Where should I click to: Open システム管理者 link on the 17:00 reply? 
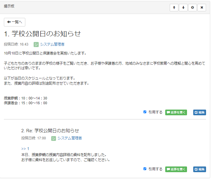[x=69, y=138]
